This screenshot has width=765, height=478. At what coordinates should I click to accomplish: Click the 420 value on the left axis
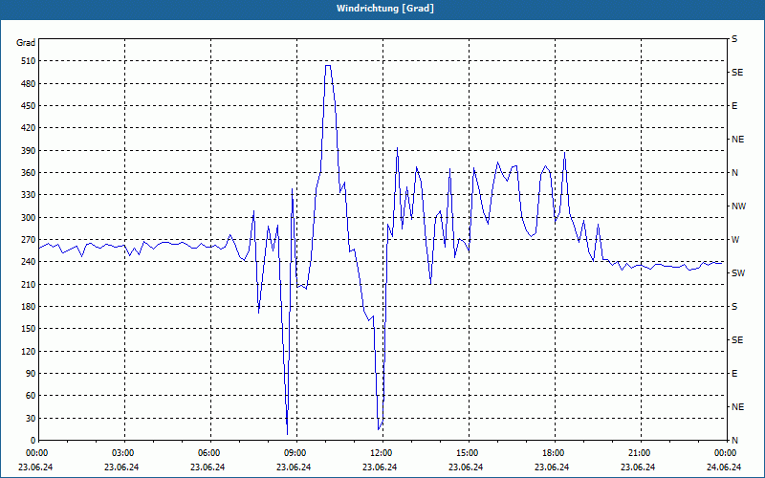coord(29,128)
